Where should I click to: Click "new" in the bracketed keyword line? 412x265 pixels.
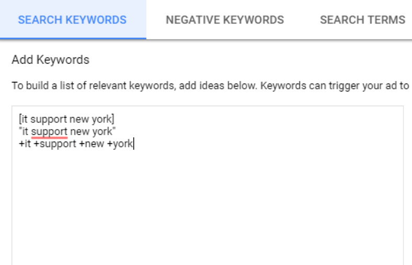pos(79,119)
